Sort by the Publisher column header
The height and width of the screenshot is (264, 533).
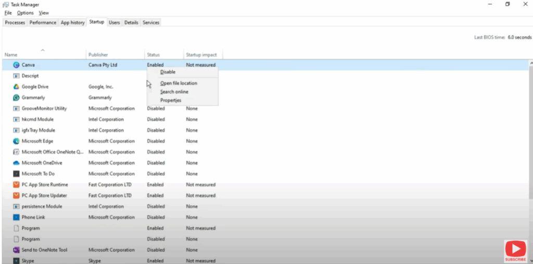(x=115, y=54)
